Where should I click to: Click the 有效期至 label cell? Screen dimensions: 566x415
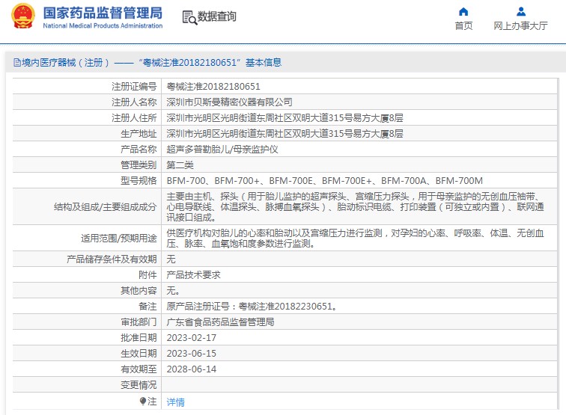tap(87, 369)
